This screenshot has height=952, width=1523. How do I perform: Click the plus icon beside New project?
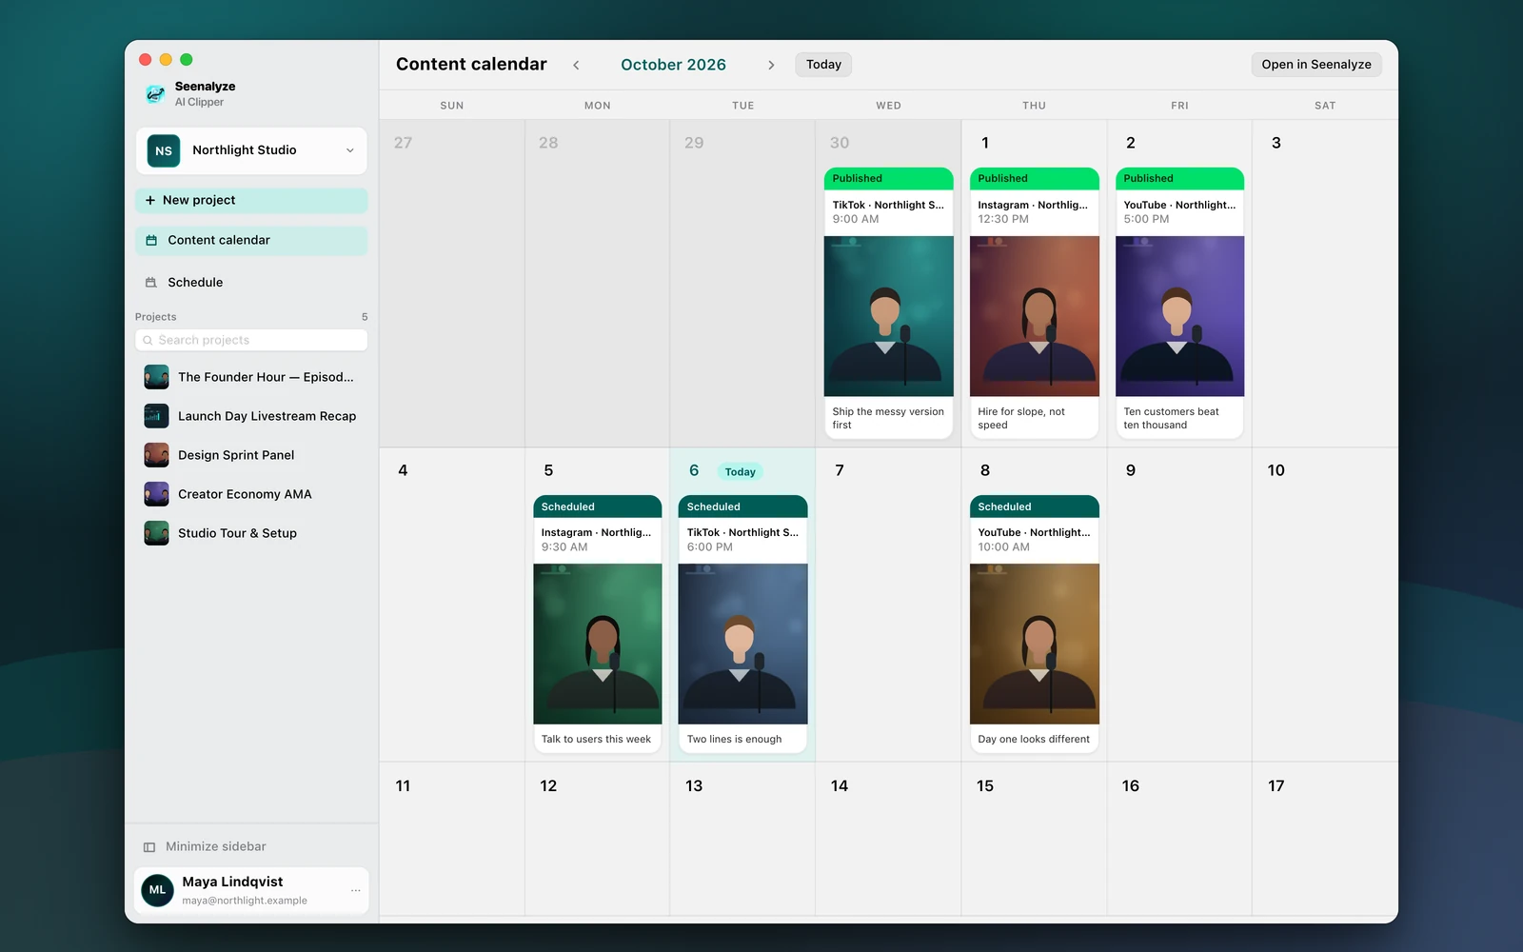(150, 200)
